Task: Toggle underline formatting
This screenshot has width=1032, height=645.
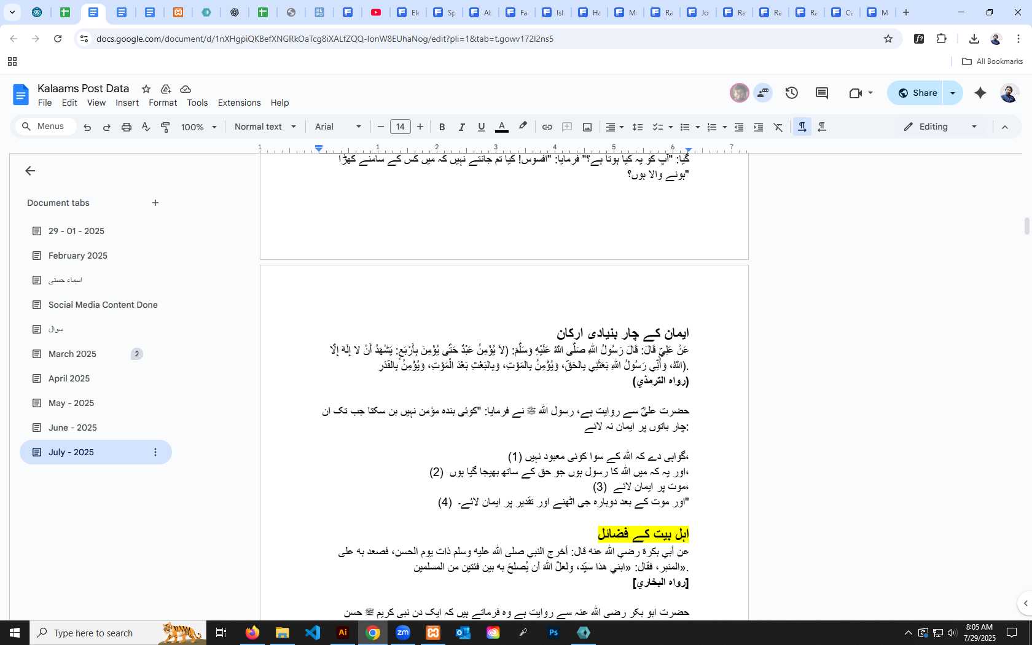Action: (481, 127)
